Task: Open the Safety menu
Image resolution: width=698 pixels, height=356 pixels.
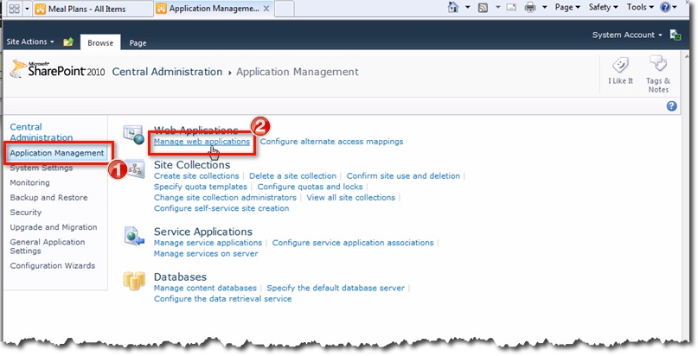Action: coord(603,7)
